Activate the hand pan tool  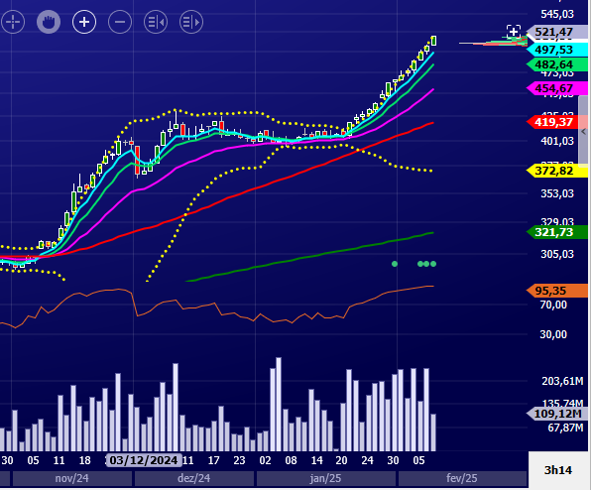pos(49,22)
